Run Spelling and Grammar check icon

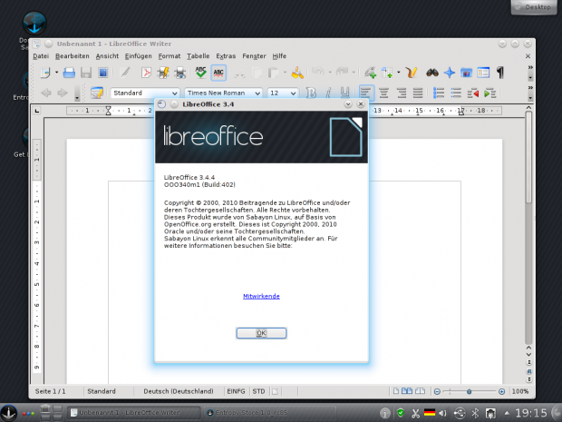[x=200, y=73]
